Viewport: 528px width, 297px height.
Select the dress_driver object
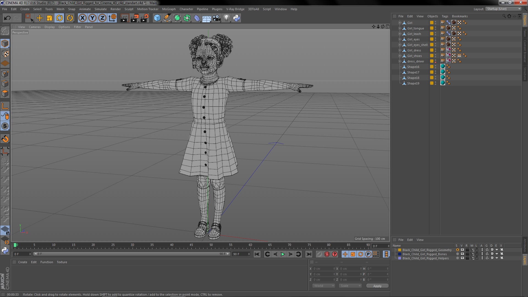click(x=416, y=61)
